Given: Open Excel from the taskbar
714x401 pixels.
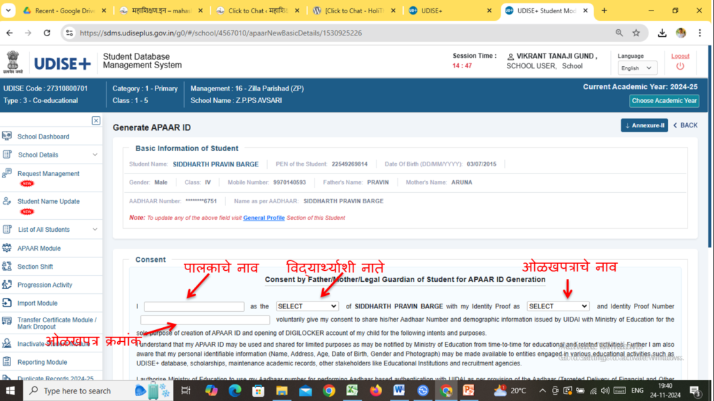Looking at the screenshot, I should pos(352,390).
